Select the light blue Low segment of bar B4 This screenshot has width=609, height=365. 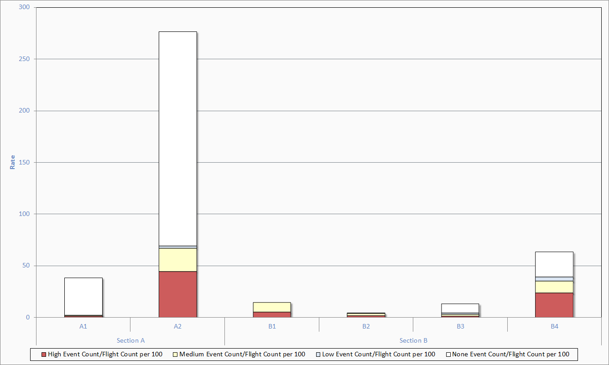(x=554, y=279)
